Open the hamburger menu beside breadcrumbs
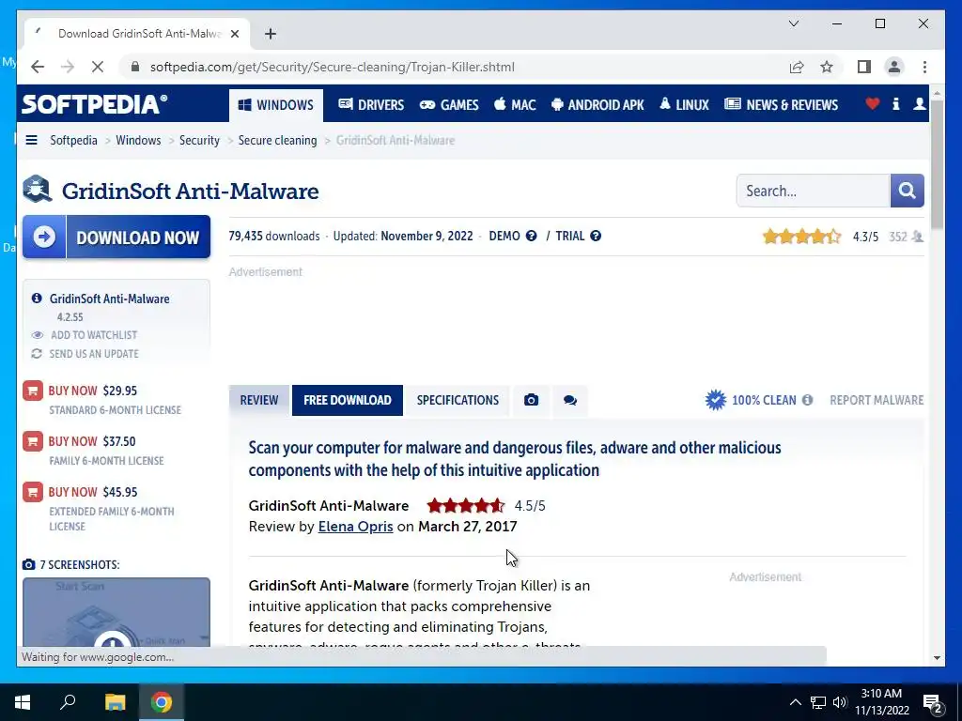Viewport: 962px width, 721px height. [x=31, y=140]
